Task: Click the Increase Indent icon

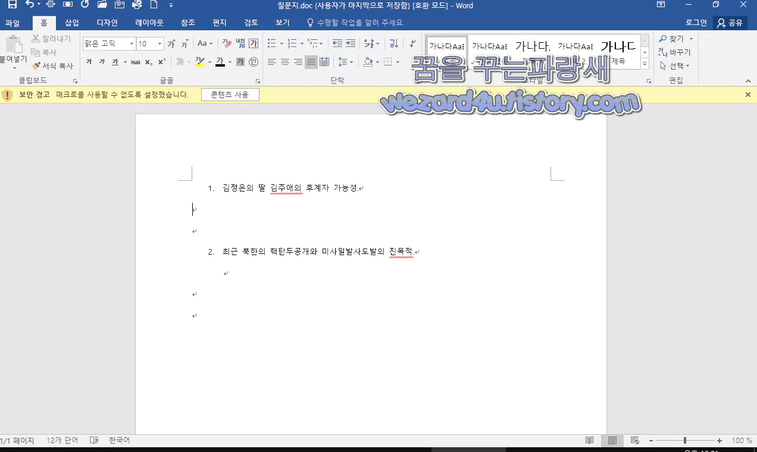Action: tap(349, 43)
